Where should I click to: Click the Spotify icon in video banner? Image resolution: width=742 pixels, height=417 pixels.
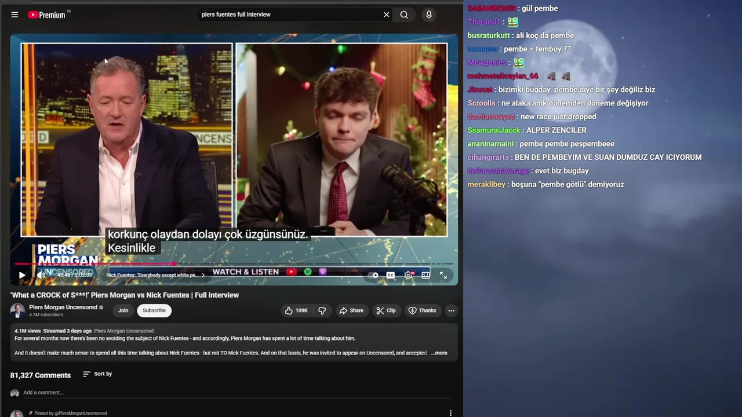coord(308,272)
